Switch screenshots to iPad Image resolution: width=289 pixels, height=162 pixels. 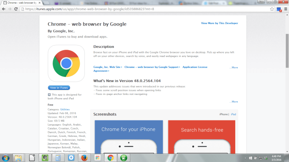click(234, 114)
